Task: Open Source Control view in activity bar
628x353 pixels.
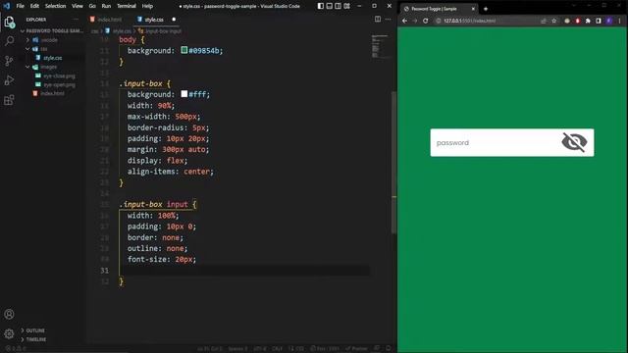Action: coord(9,61)
